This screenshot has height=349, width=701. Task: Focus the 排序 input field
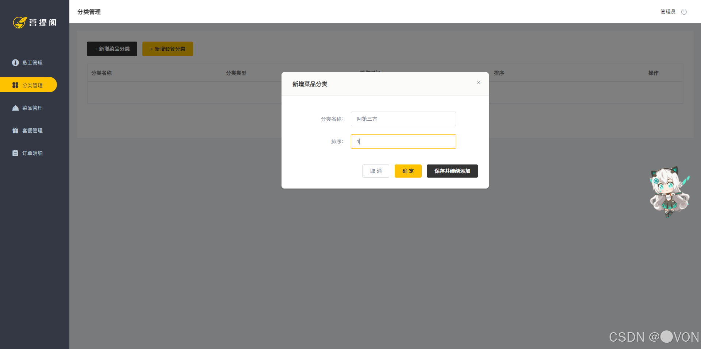(x=403, y=141)
